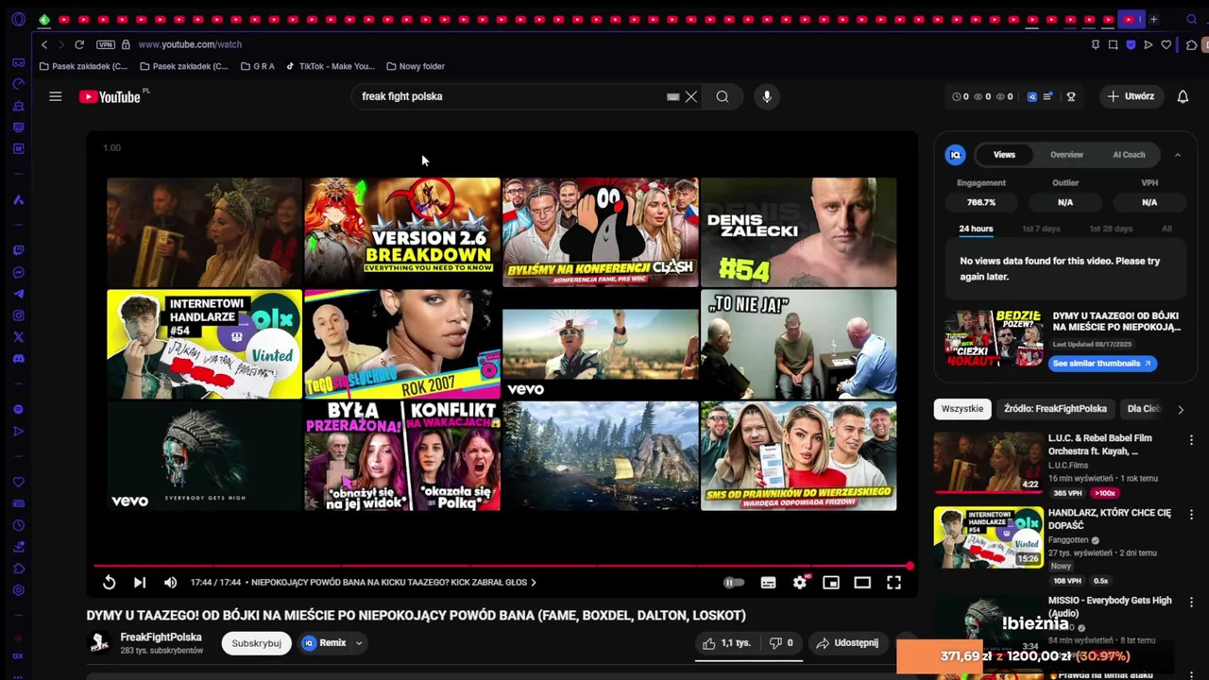Open options menu for MISSIO video
The width and height of the screenshot is (1209, 680).
click(x=1191, y=602)
